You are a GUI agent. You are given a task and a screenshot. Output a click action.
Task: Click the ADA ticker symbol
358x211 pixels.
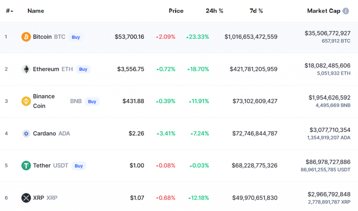[x=64, y=133]
